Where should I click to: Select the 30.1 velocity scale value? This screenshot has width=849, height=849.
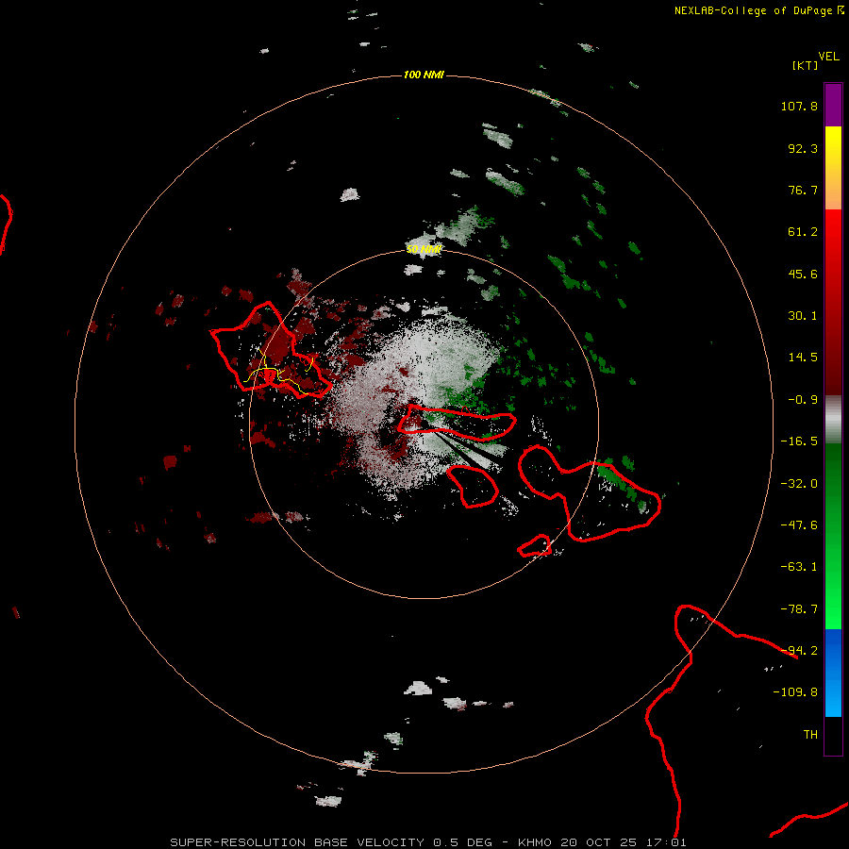[803, 316]
